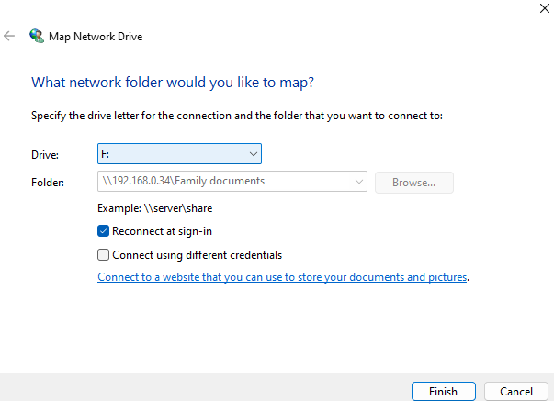Click the chevron arrow in the Drive box
This screenshot has width=554, height=401.
pos(254,154)
